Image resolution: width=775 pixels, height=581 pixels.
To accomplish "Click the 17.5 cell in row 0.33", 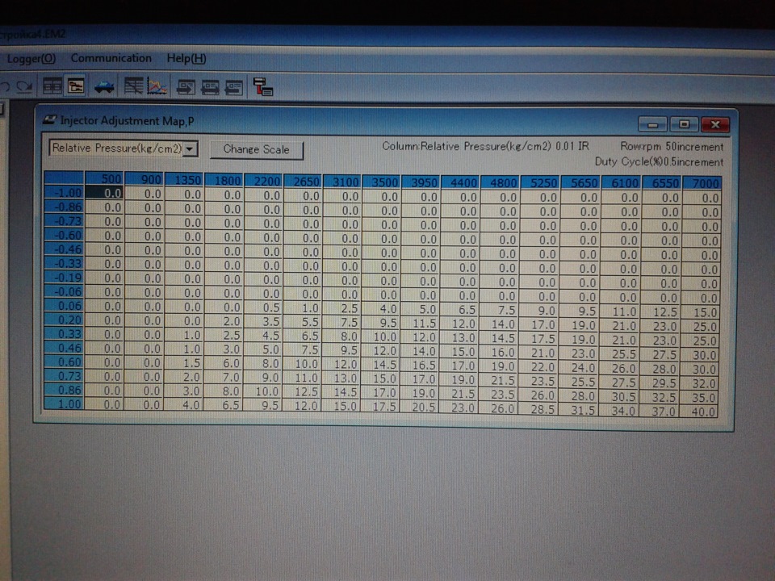I will pyautogui.click(x=540, y=339).
